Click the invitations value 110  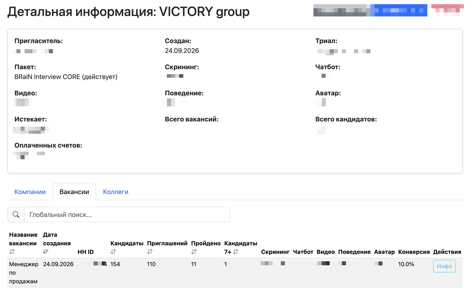point(151,264)
